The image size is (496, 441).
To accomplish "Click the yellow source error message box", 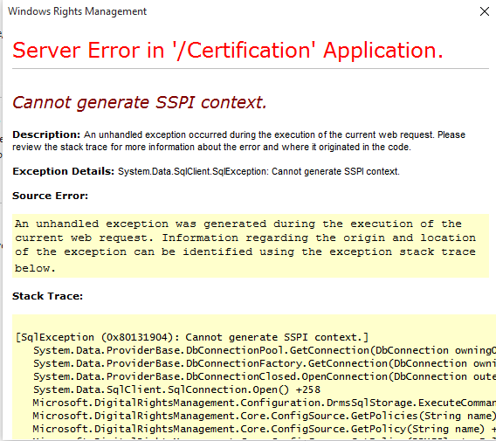I will coord(251,245).
